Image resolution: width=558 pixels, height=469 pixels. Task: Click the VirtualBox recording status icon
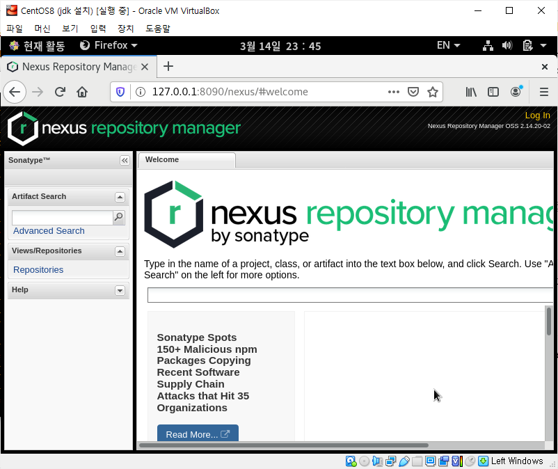point(443,461)
